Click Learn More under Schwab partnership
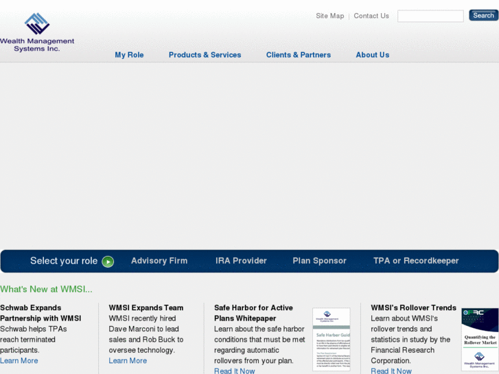Image resolution: width=499 pixels, height=374 pixels. click(19, 361)
